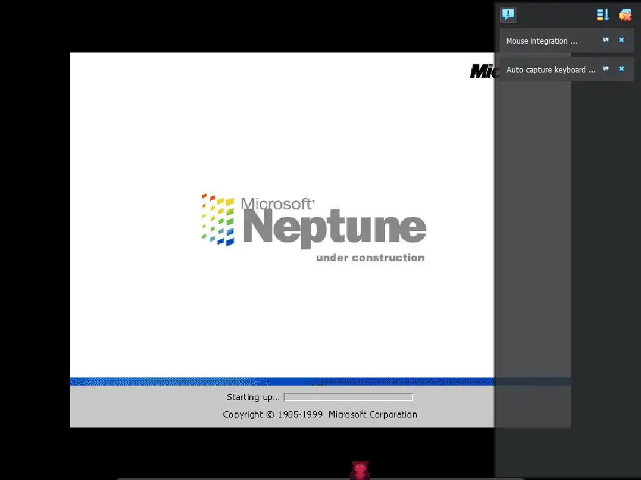Screen dimensions: 641x480
Task: Click the remove all notifications icon
Action: (x=625, y=15)
